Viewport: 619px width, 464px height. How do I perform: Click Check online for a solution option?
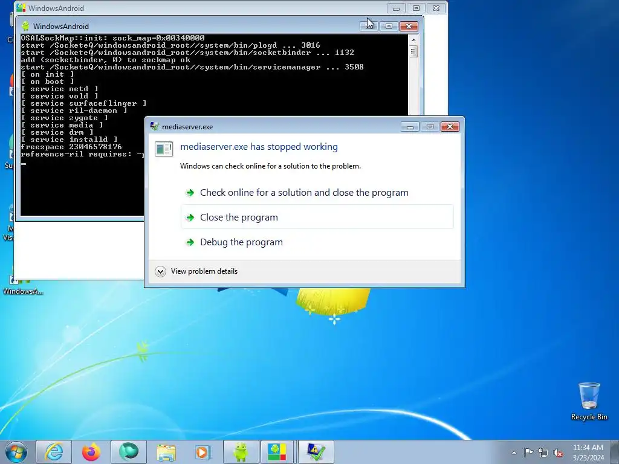[x=317, y=193]
